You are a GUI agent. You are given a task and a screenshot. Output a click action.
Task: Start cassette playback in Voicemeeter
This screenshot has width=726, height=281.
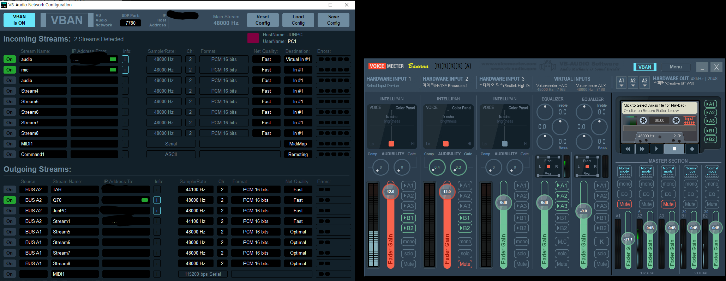656,149
